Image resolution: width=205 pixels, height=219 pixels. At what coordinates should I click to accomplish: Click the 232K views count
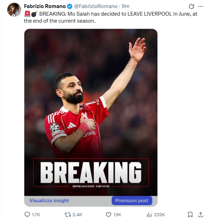tap(159, 214)
